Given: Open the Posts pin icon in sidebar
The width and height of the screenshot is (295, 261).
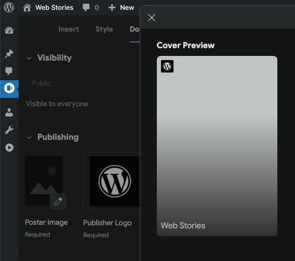Looking at the screenshot, I should point(9,54).
